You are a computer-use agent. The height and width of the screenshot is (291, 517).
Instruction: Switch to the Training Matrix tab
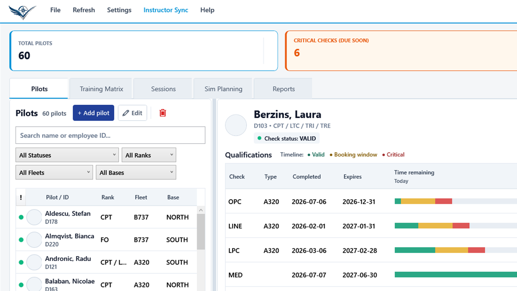coord(102,89)
